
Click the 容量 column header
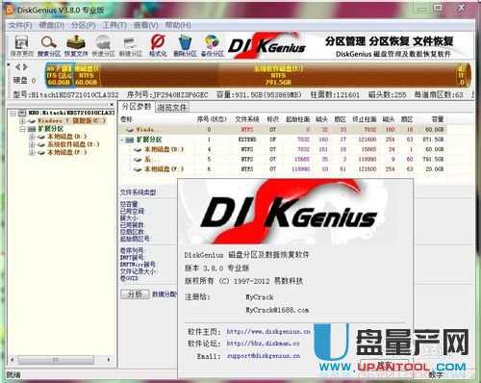pos(438,119)
